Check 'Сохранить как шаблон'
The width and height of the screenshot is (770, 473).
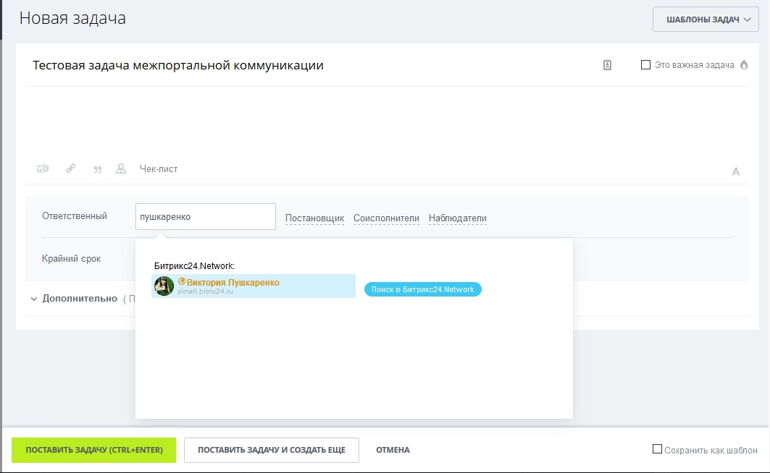coord(656,449)
